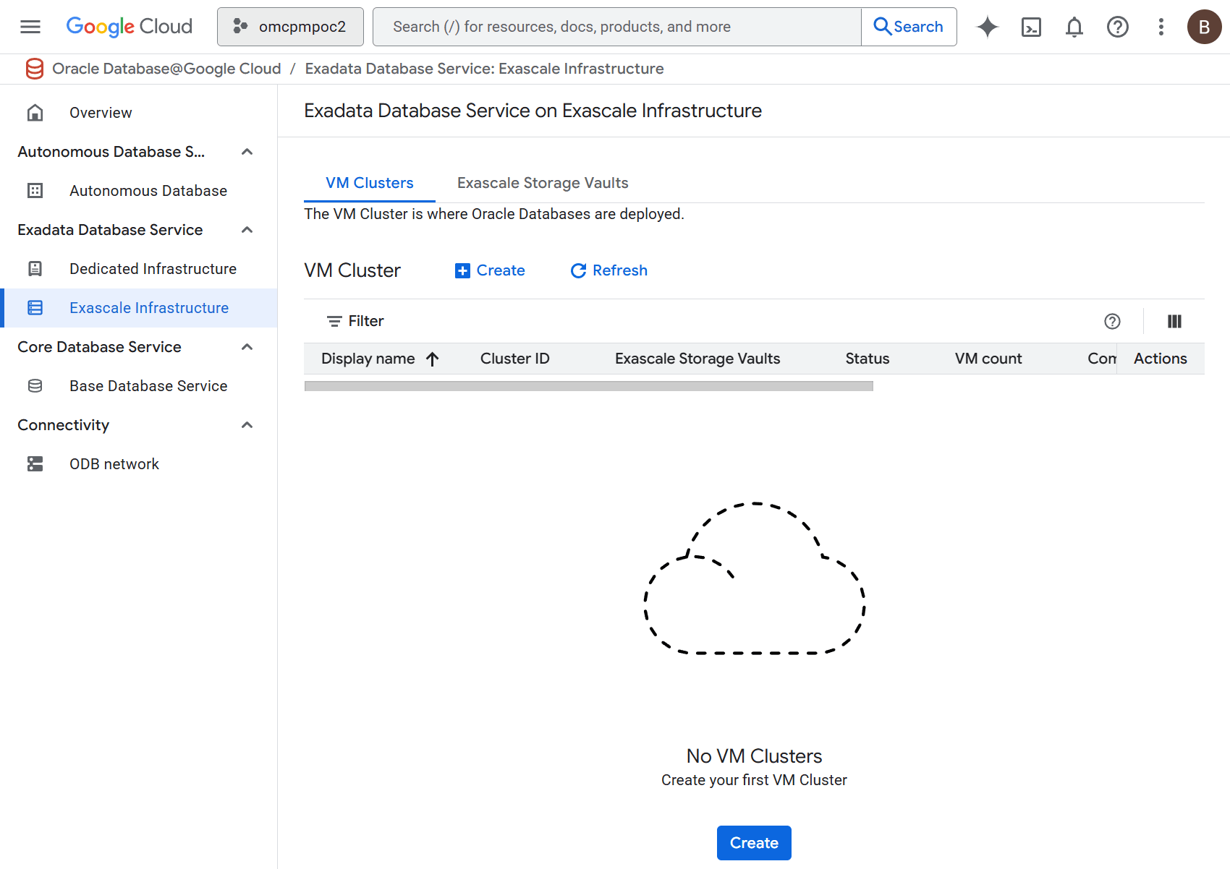Refresh the VM Cluster list
Image resolution: width=1230 pixels, height=869 pixels.
tap(608, 270)
